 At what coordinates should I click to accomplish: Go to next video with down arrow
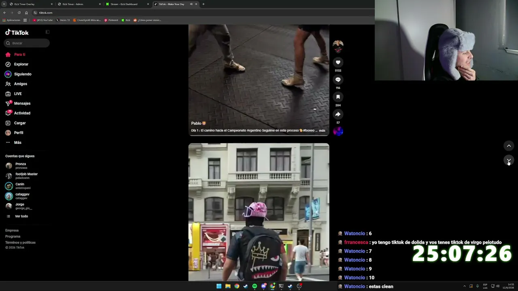(509, 160)
